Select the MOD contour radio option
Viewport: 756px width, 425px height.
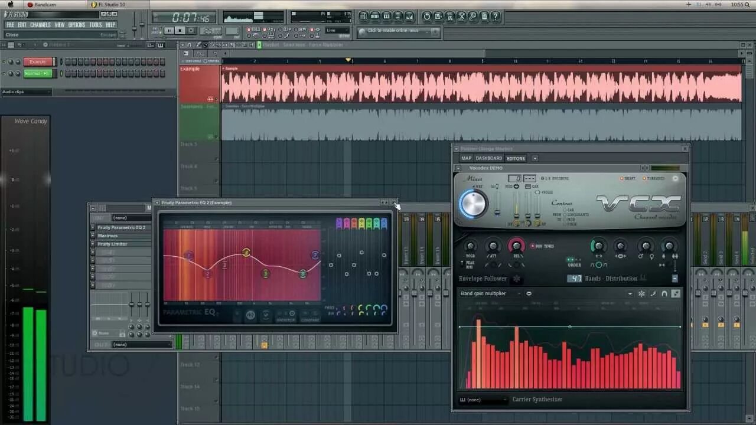point(568,220)
